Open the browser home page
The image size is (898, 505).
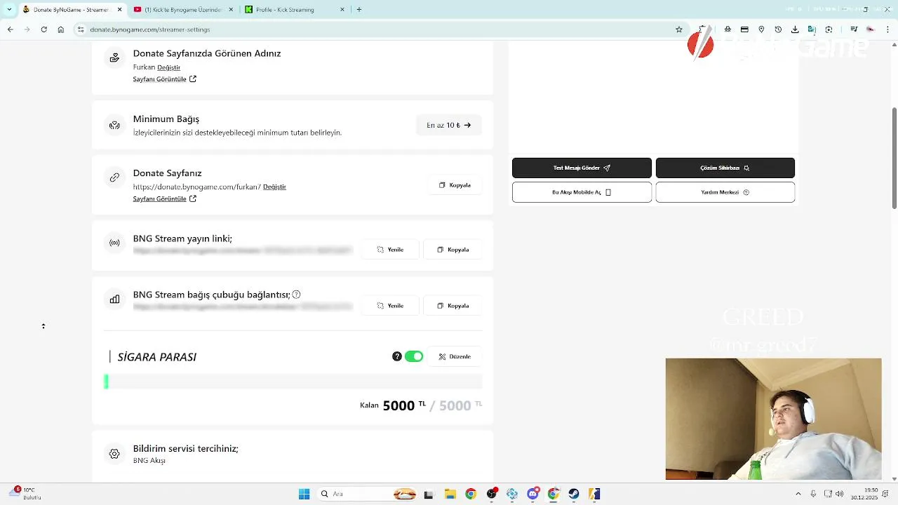(x=61, y=29)
